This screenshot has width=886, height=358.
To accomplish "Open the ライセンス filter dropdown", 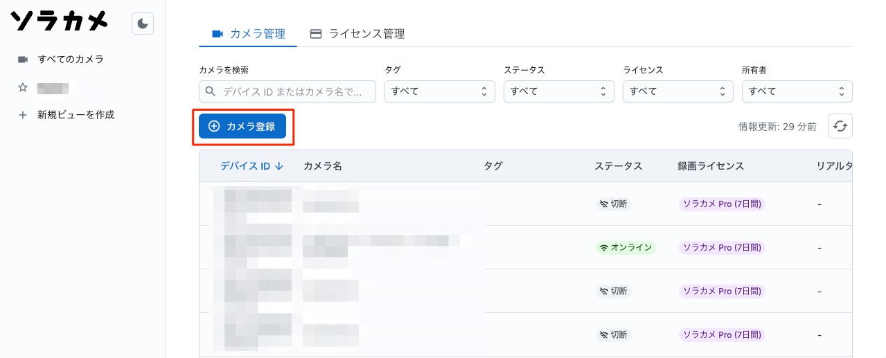I will tap(678, 91).
